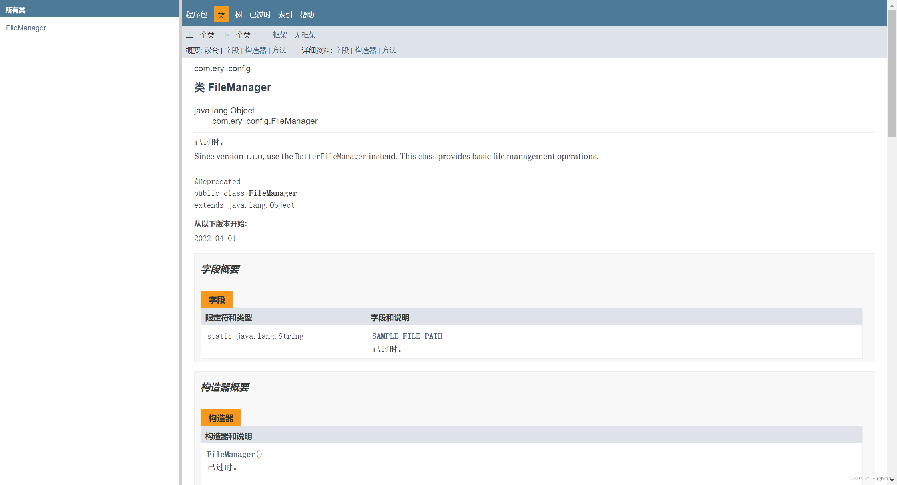
Task: Open the 已过时 deprecated list
Action: click(260, 15)
